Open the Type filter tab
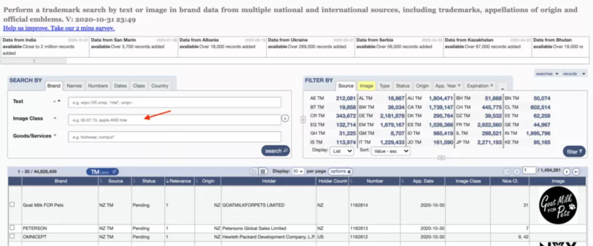 coord(384,86)
